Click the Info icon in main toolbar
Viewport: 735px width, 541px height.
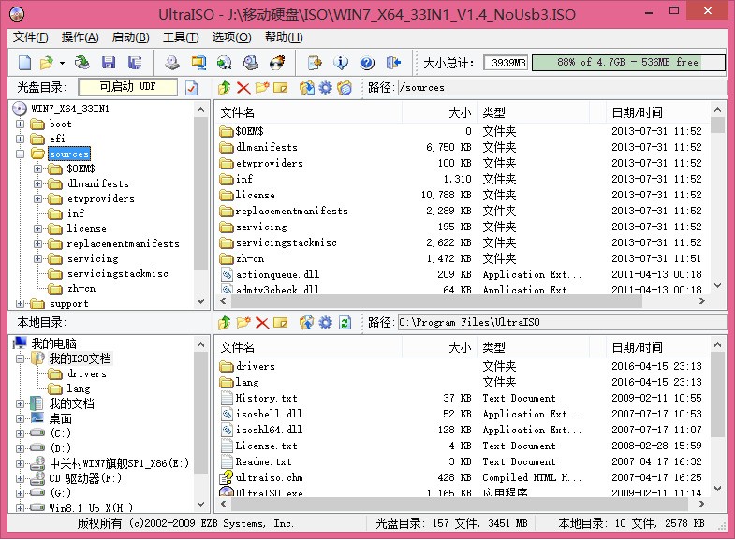pos(341,63)
